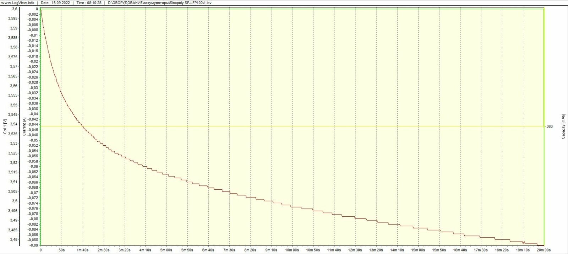
Task: Click the 3,485 voltage tick label
Action: (13, 230)
